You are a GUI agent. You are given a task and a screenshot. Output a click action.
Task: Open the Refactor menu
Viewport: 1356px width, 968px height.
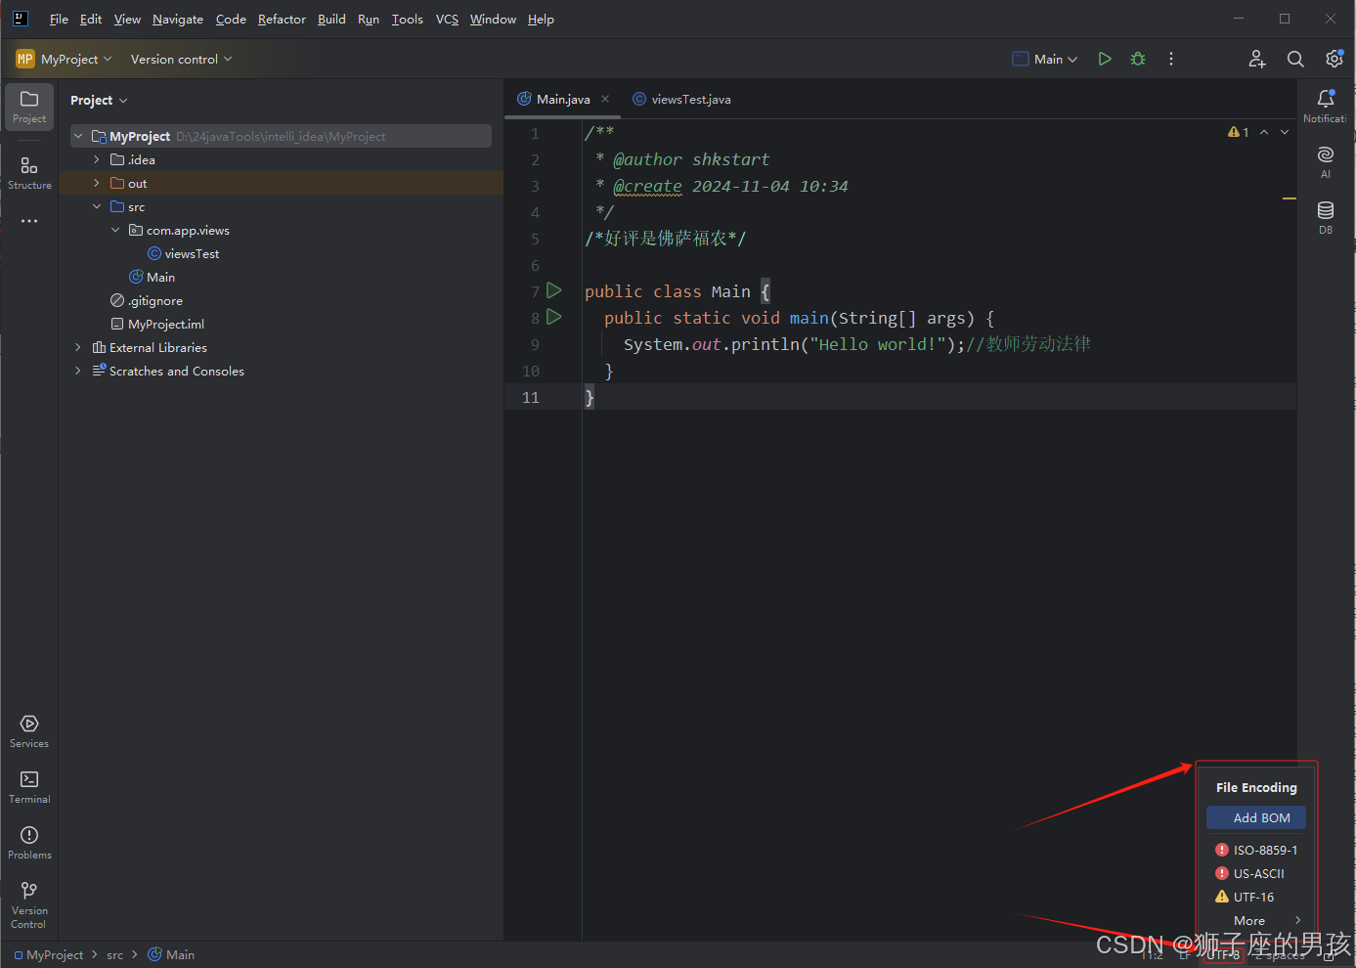[x=282, y=19]
